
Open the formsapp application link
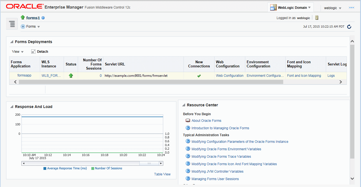(24, 75)
